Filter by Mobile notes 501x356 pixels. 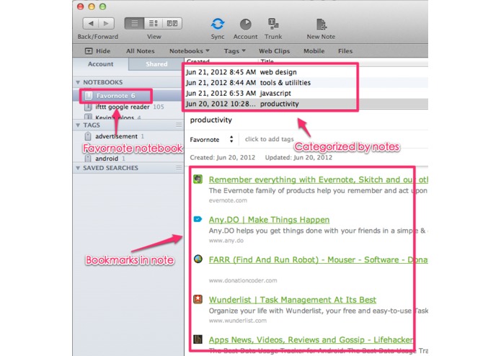pos(314,51)
